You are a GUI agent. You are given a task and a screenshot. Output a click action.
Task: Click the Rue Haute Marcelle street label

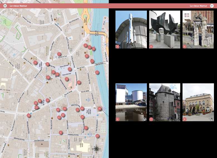click(29, 128)
